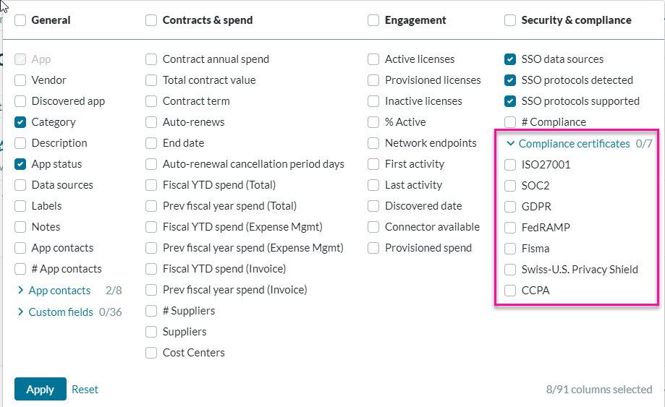Check the Cost Centers column

tap(151, 353)
